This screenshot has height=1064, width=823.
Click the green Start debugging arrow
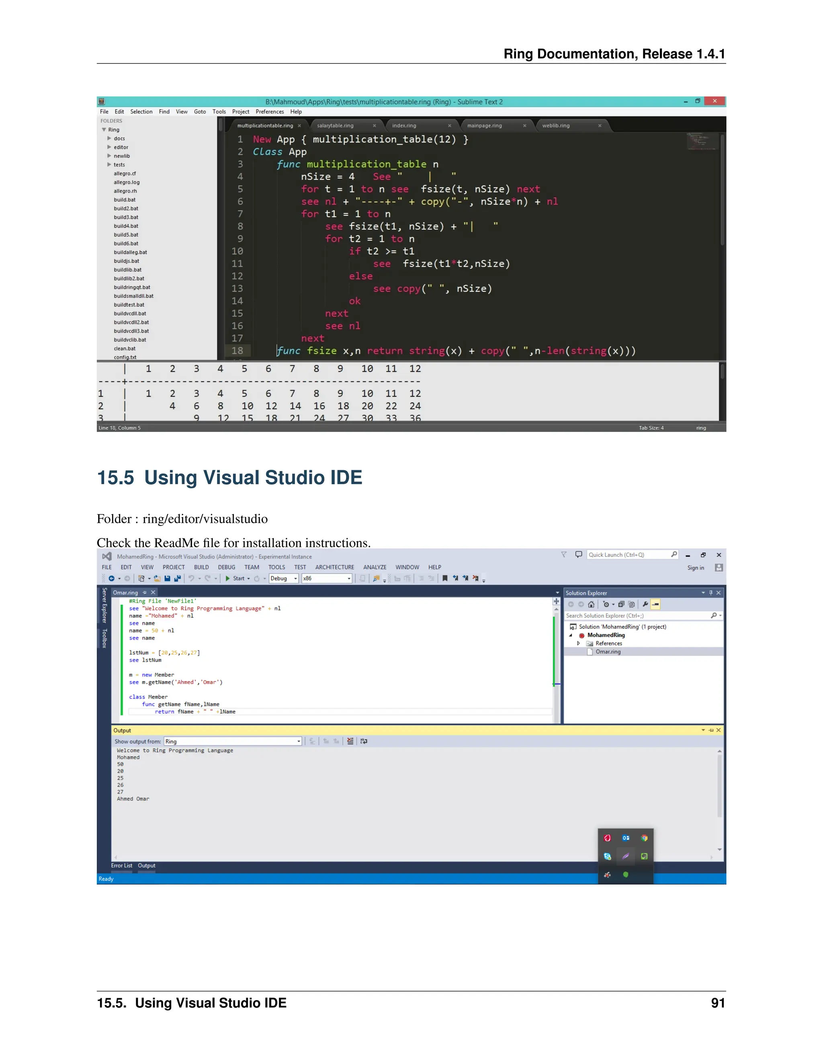(x=228, y=578)
